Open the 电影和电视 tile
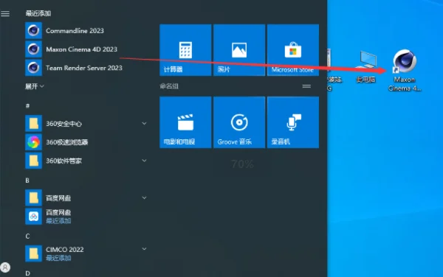The image size is (443, 277). [x=185, y=122]
